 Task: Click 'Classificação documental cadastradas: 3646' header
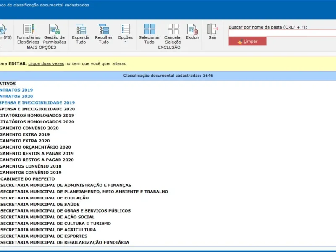(168, 76)
